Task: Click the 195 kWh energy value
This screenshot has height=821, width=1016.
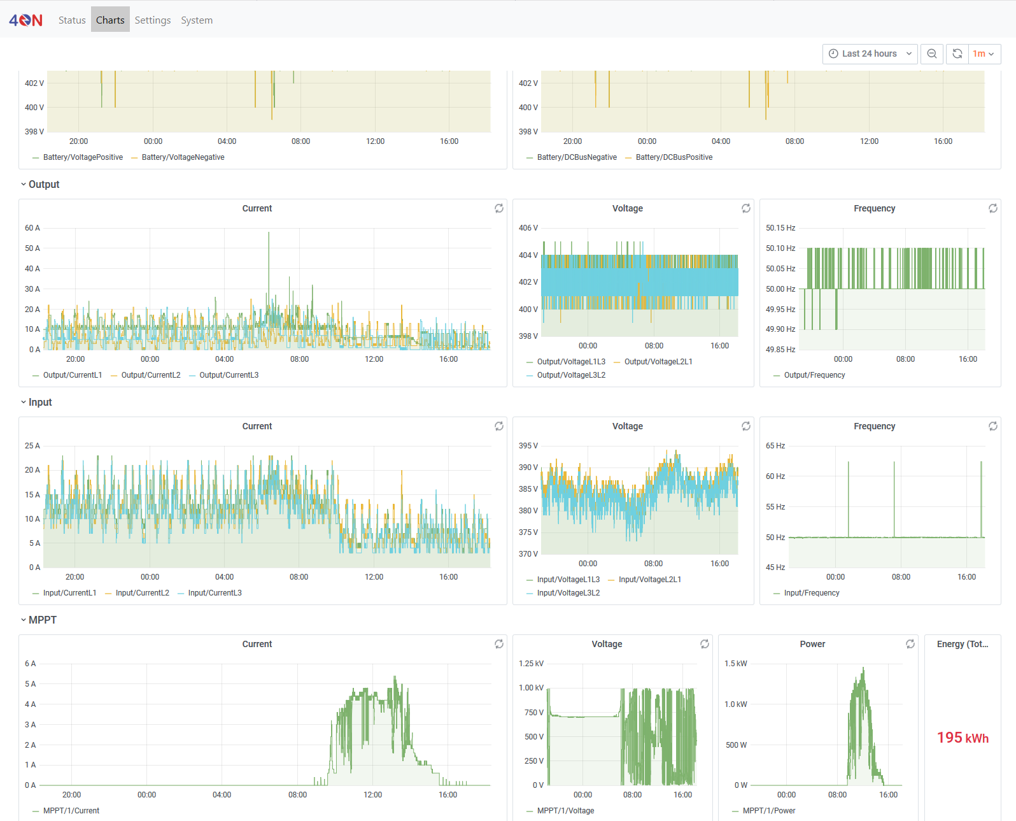Action: [963, 738]
